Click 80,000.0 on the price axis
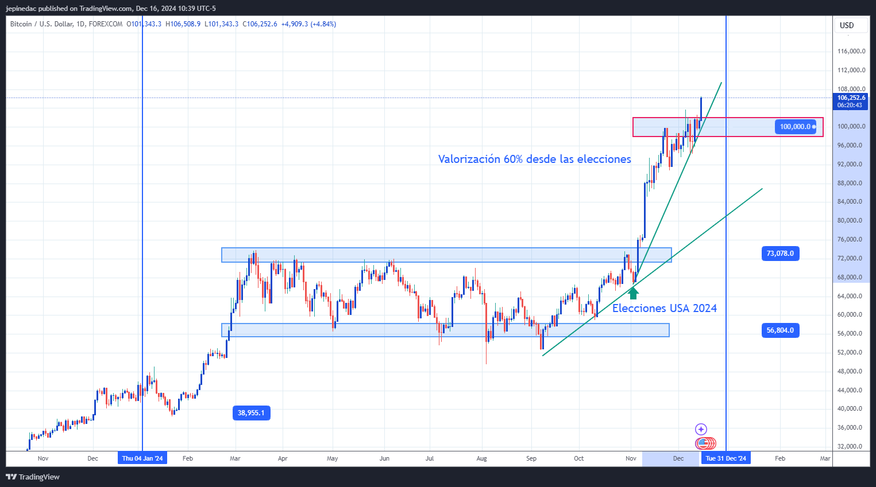876x487 pixels. pyautogui.click(x=850, y=220)
